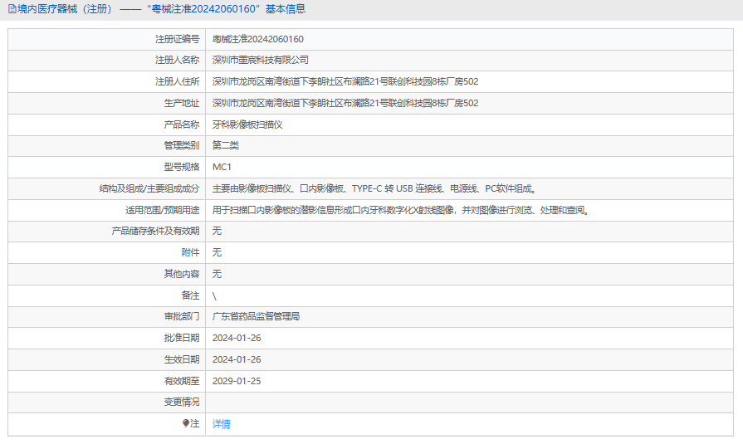Click the 适用范围/预期用途 label
Screen dimensions: 743x444
(x=163, y=210)
